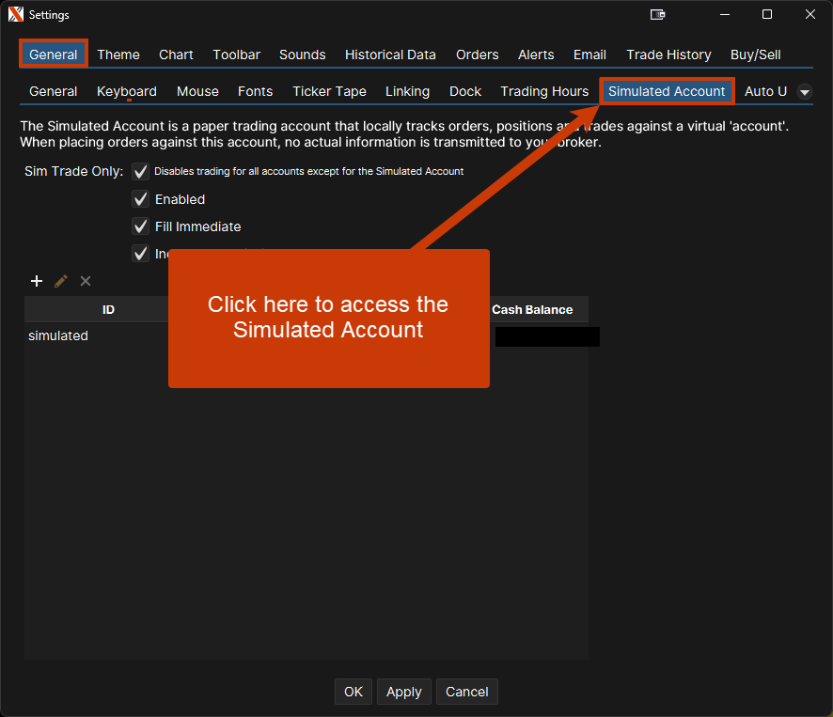Switch to the Chart tab
The width and height of the screenshot is (833, 717).
coord(176,55)
